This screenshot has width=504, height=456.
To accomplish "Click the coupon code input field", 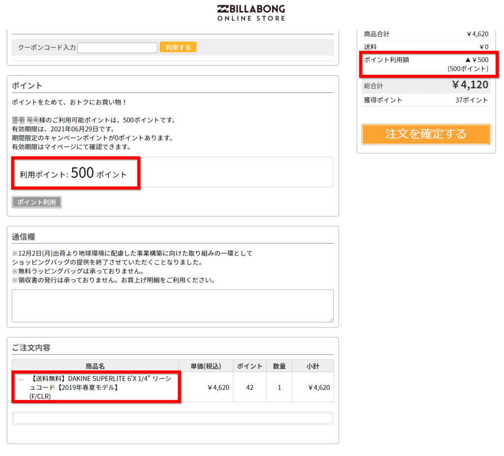I will (x=117, y=48).
